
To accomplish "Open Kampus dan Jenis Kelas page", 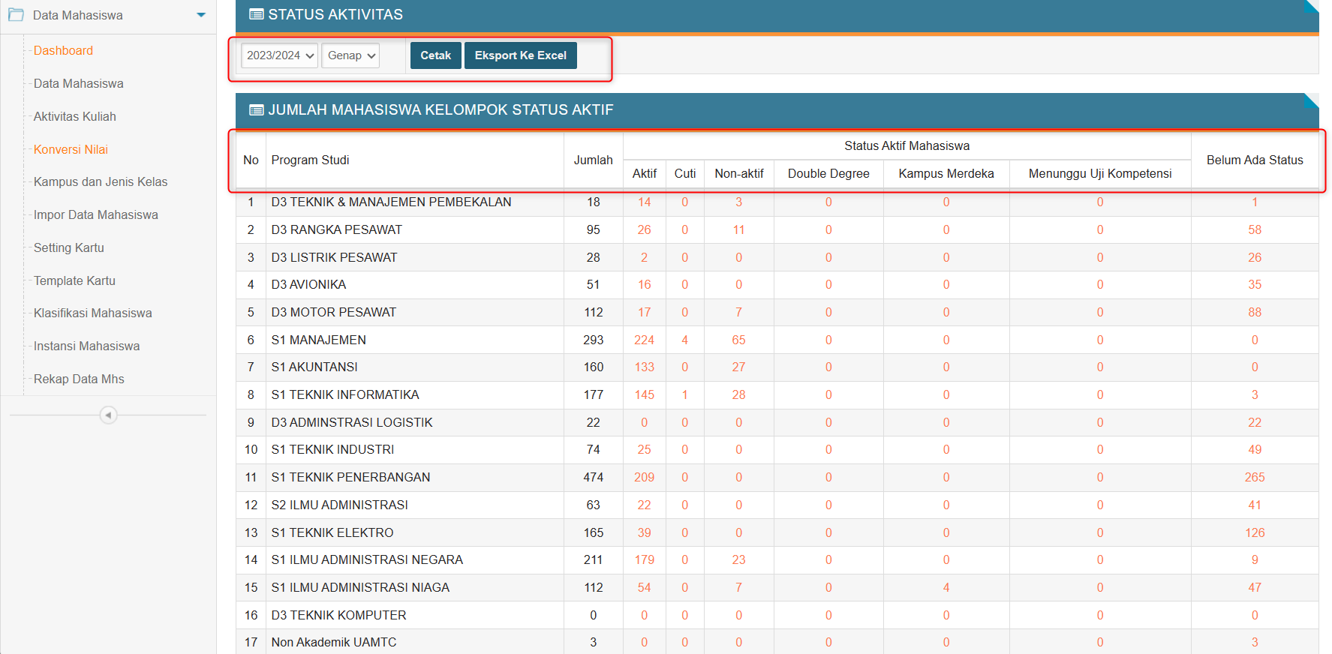I will click(100, 182).
